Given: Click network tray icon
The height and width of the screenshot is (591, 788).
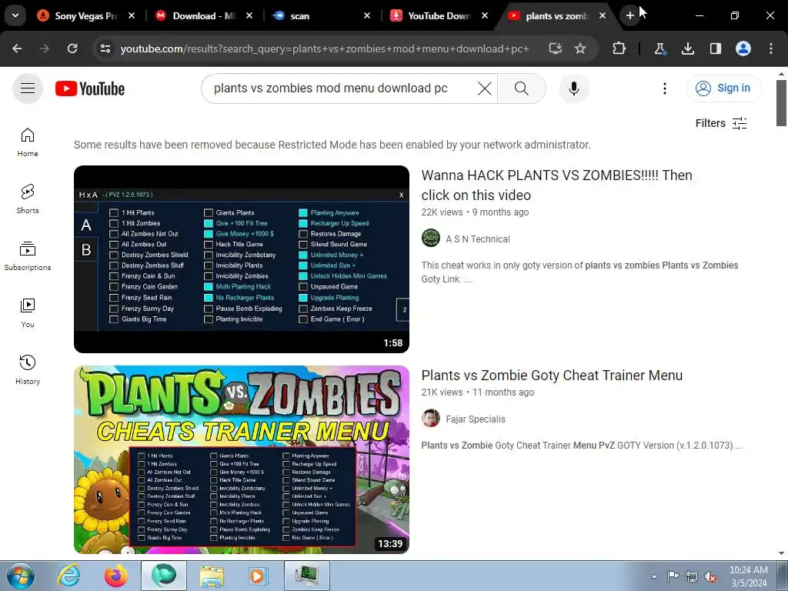Looking at the screenshot, I should pyautogui.click(x=692, y=576).
